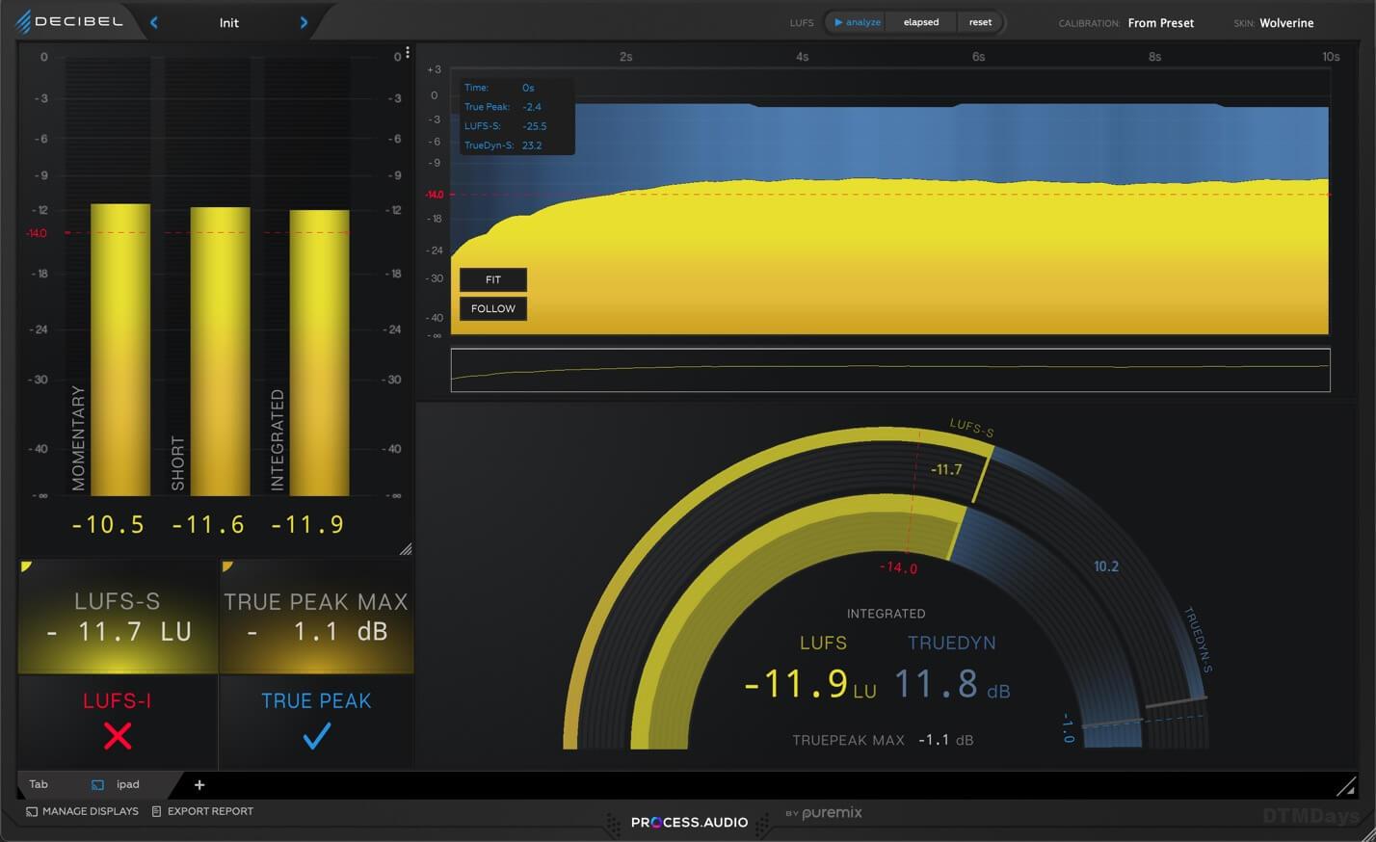Enable the analyze mode
Image resolution: width=1376 pixels, height=842 pixels.
click(856, 21)
